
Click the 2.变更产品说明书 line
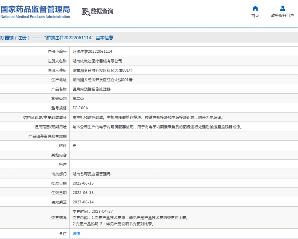point(113,224)
